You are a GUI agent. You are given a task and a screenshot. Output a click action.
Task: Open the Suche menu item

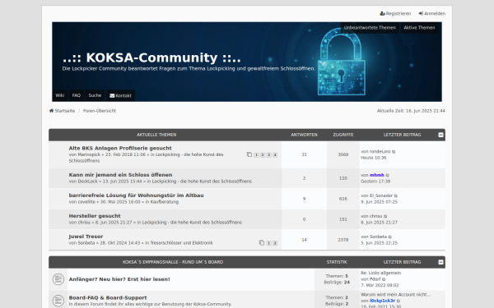pos(95,95)
